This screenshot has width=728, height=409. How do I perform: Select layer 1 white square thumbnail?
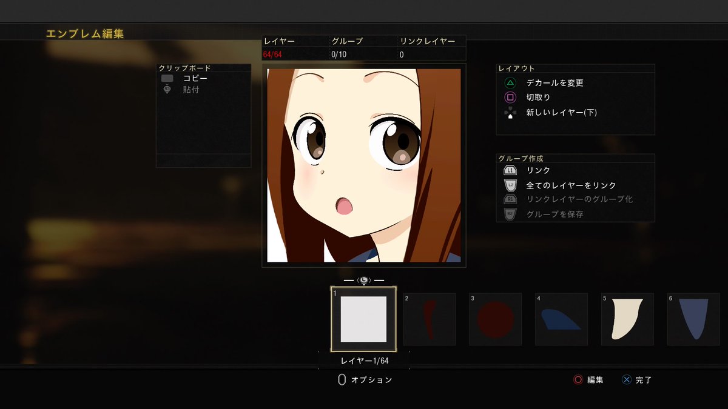(x=363, y=319)
